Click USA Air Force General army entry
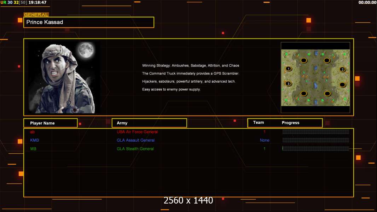Viewport: 377px width, 212px height. 137,132
